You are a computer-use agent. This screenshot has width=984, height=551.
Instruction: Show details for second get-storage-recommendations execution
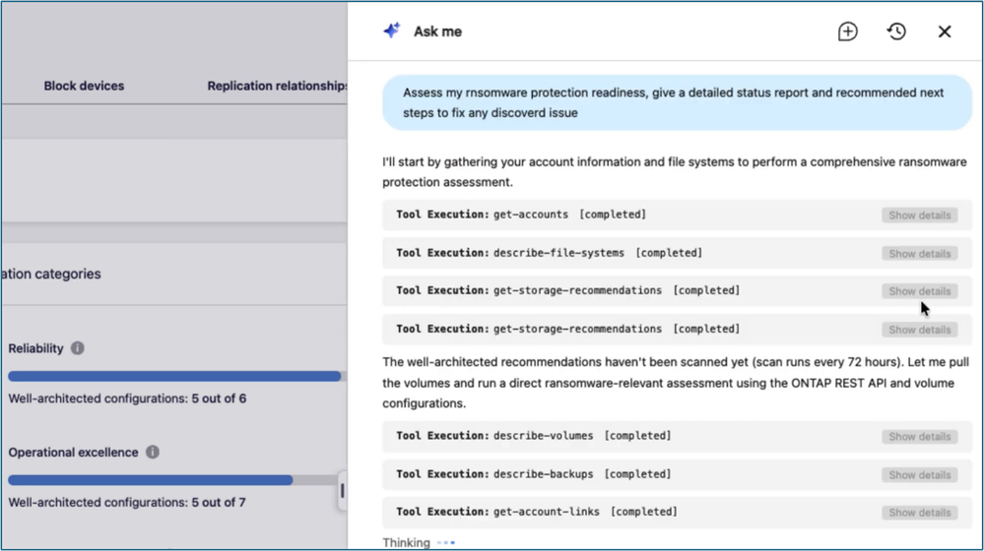click(x=919, y=329)
